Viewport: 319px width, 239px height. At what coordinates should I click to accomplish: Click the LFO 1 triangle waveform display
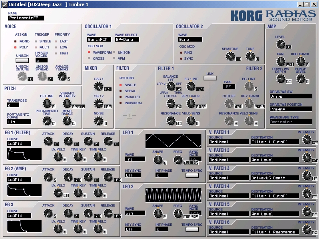(173, 141)
